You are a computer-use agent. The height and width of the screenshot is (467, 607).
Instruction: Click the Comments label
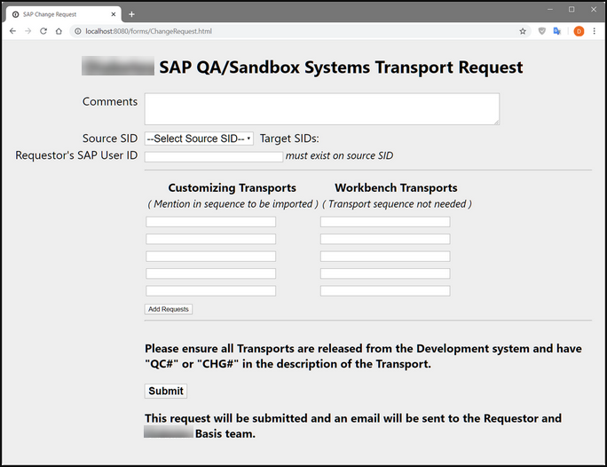click(110, 101)
